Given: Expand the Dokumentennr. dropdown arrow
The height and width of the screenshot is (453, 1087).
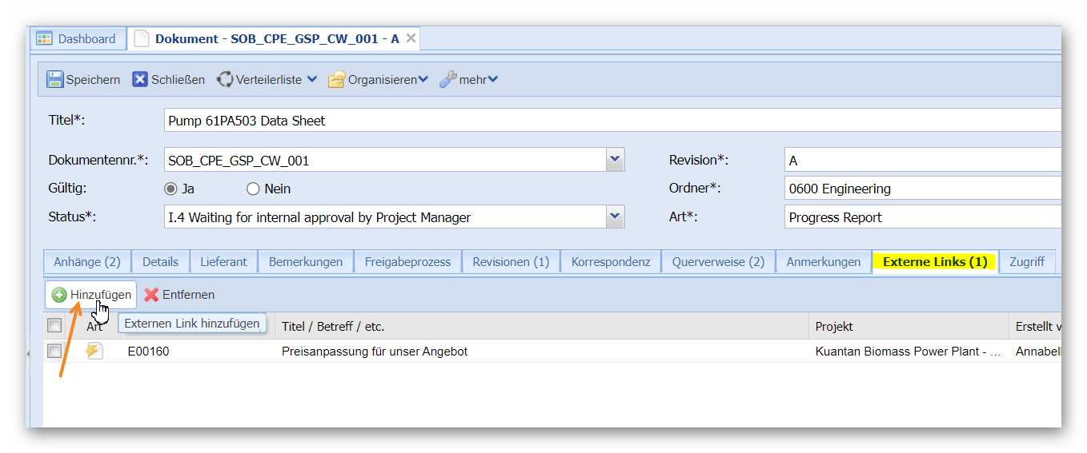Looking at the screenshot, I should [x=615, y=160].
